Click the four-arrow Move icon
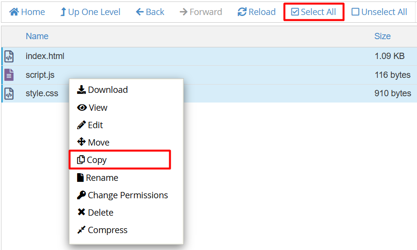Image resolution: width=417 pixels, height=250 pixels. [x=81, y=142]
